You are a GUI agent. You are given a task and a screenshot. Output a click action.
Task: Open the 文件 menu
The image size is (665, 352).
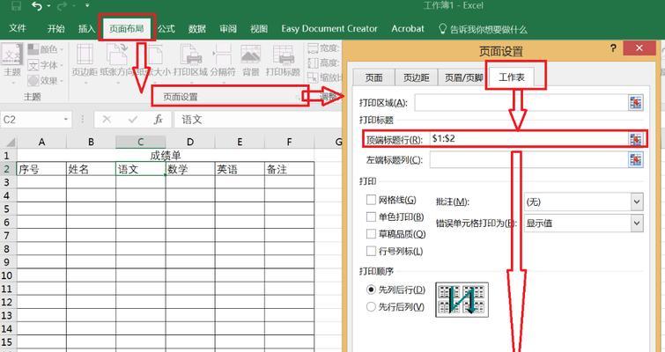(18, 28)
